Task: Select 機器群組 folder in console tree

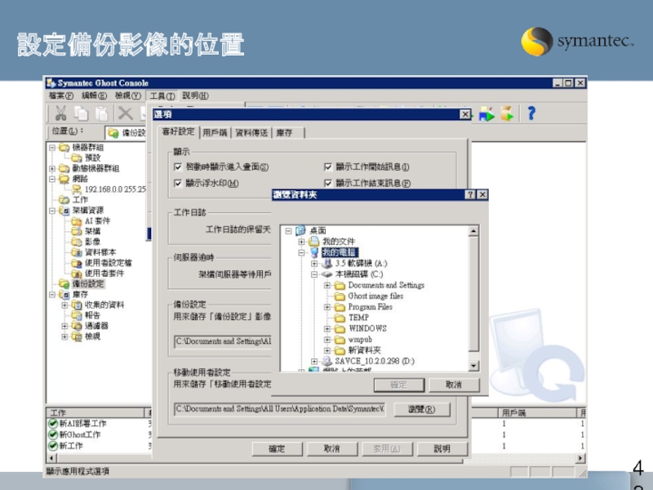Action: 88,147
